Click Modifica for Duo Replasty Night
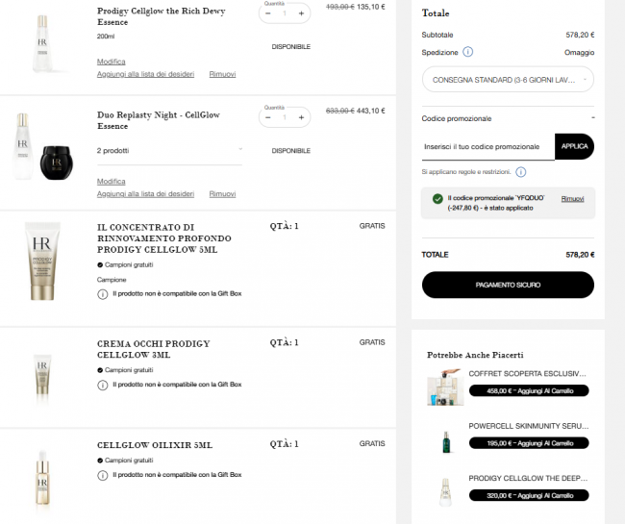The image size is (625, 524). pos(112,182)
